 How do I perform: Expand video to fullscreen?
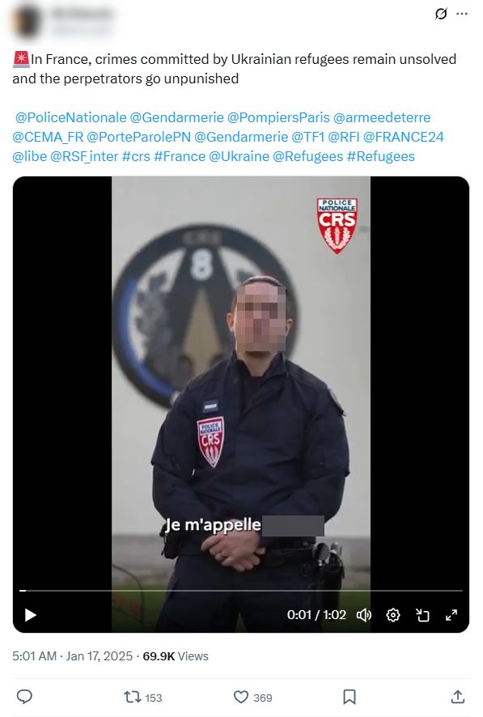pyautogui.click(x=451, y=615)
